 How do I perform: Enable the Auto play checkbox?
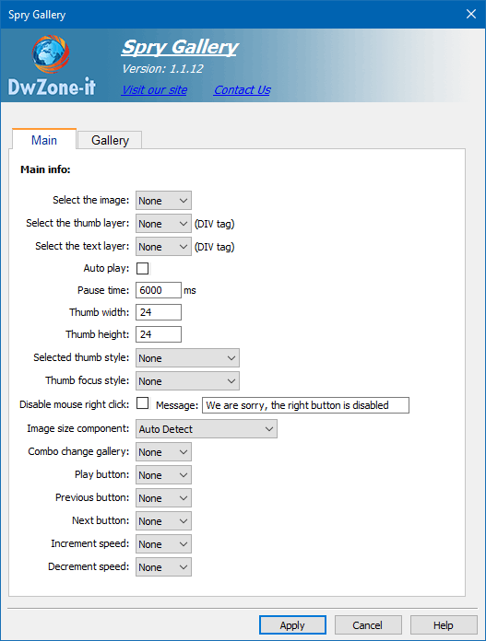tap(143, 269)
